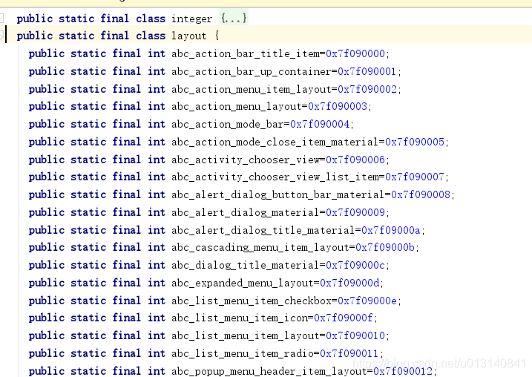Viewport: 532px width, 377px height.
Task: Click value 0x7f090010
Action: (x=355, y=335)
